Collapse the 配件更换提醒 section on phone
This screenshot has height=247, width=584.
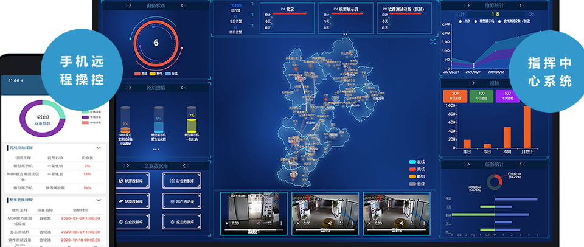click(99, 200)
